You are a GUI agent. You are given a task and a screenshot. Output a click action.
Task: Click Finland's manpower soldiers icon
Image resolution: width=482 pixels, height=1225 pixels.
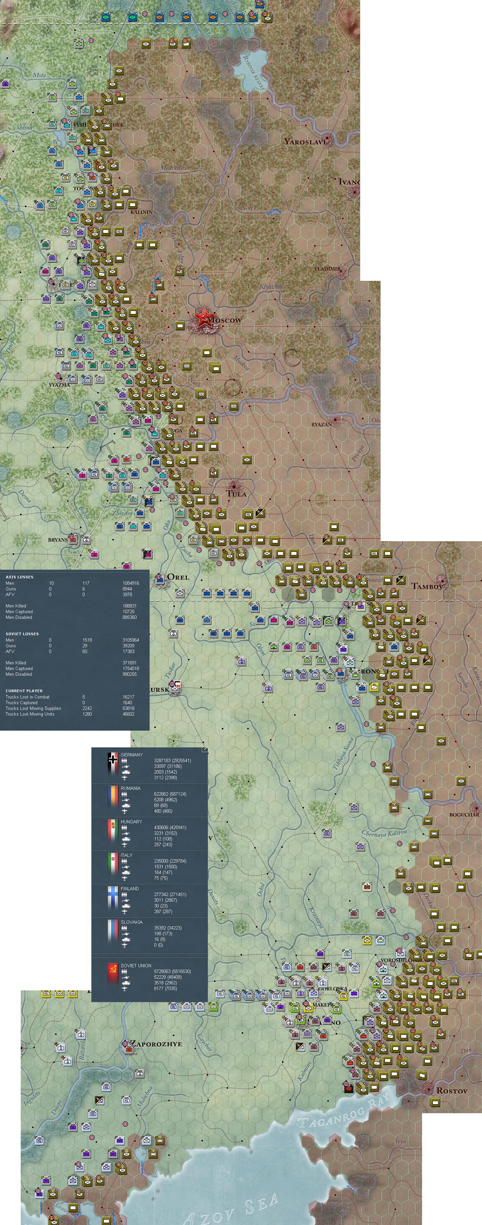point(125,895)
